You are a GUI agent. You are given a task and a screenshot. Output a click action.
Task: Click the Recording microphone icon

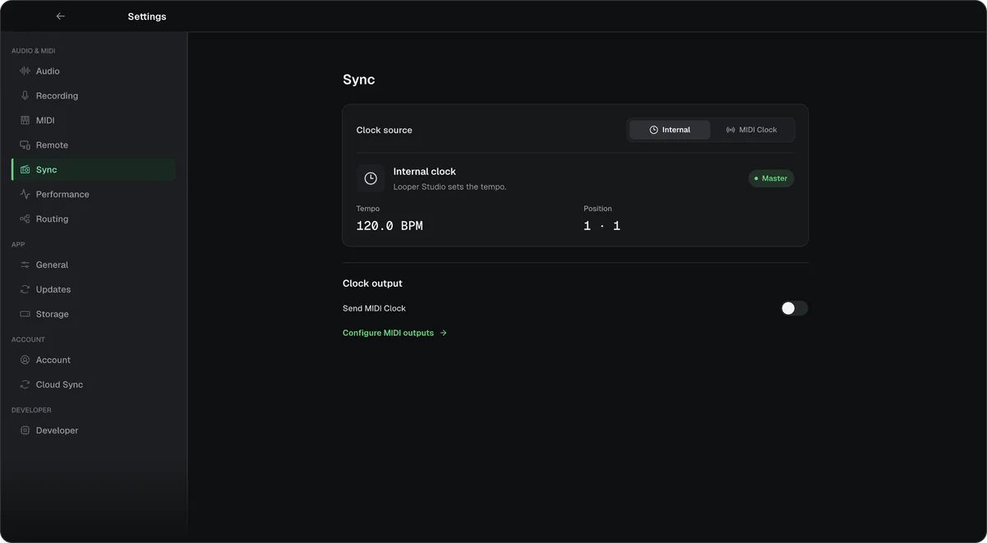25,96
